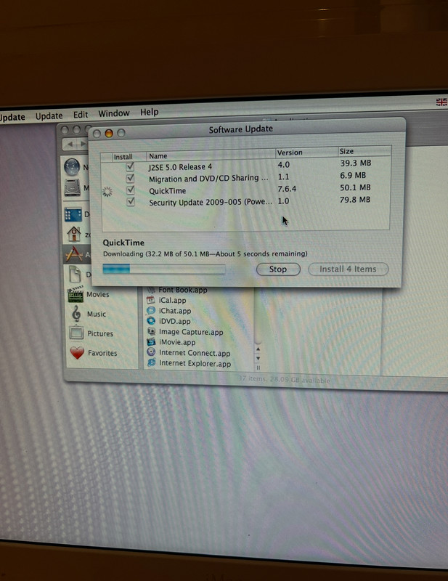Click the Install 4 Items button
This screenshot has width=448, height=581.
point(348,269)
